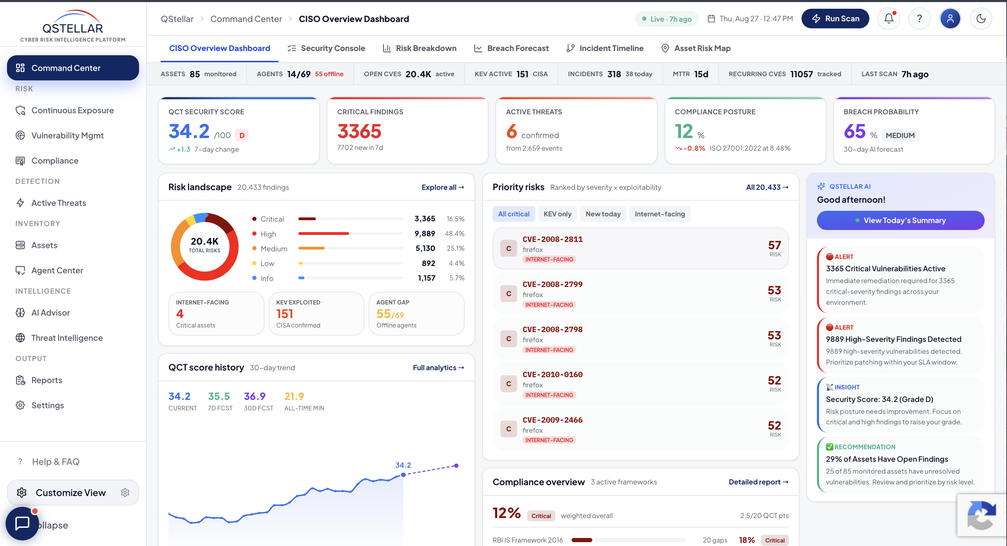Click the Critical Findings card
1007x546 pixels.
tap(407, 130)
